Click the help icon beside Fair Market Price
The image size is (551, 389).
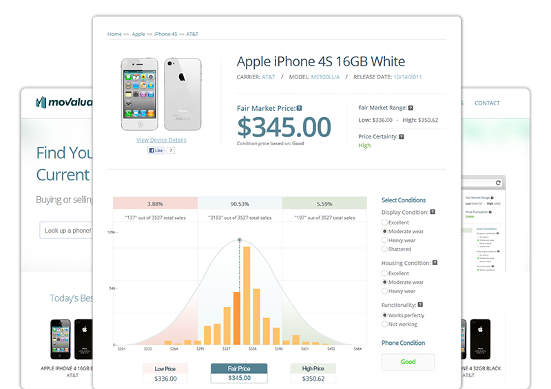[299, 108]
